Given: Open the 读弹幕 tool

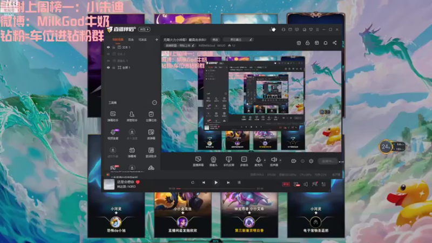Looking at the screenshot, I should point(151,134).
